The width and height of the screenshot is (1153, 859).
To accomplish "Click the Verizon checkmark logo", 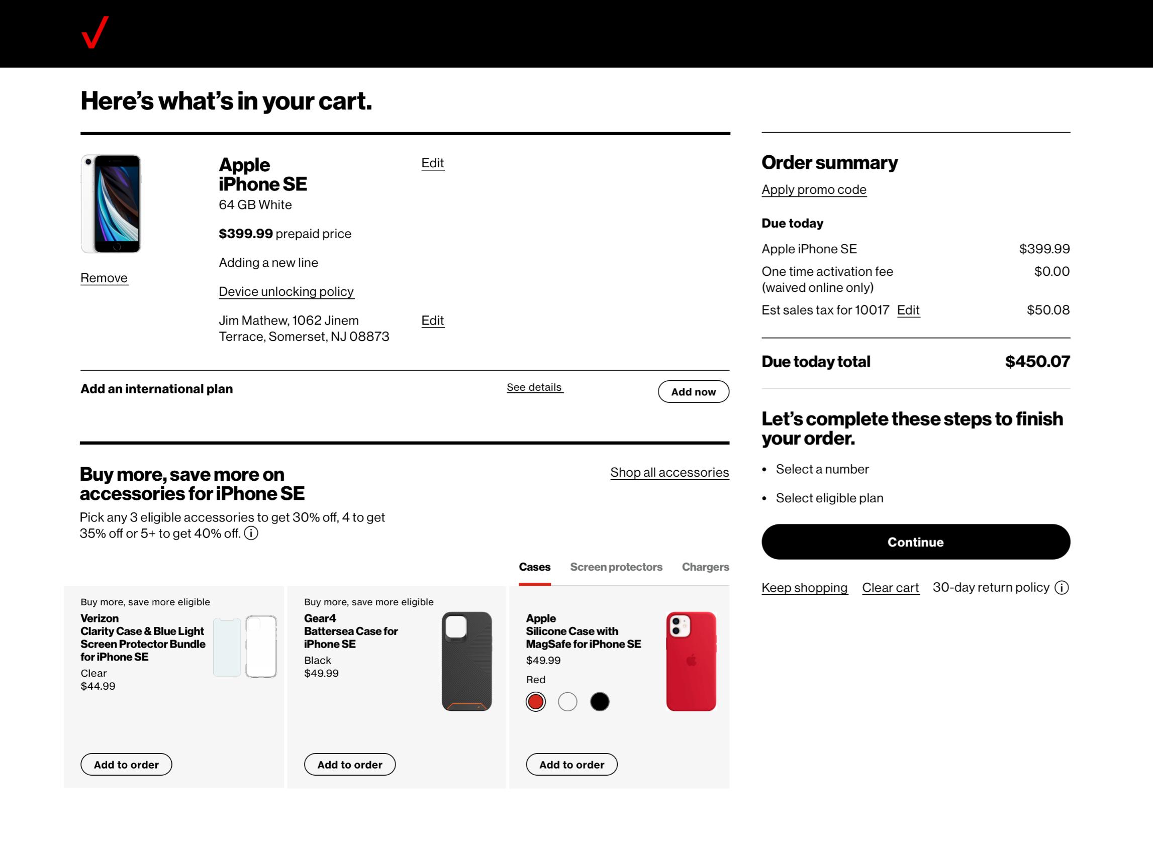I will (x=95, y=32).
